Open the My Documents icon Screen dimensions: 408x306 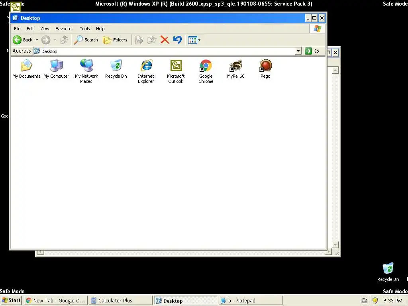click(26, 69)
